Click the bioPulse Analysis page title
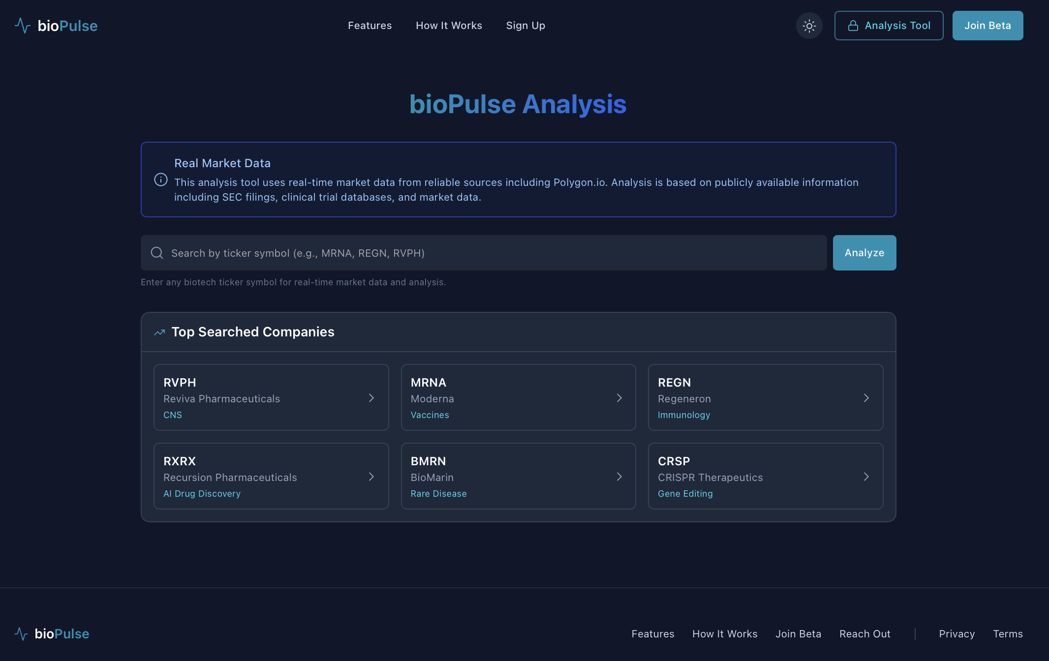1049x661 pixels. (518, 105)
